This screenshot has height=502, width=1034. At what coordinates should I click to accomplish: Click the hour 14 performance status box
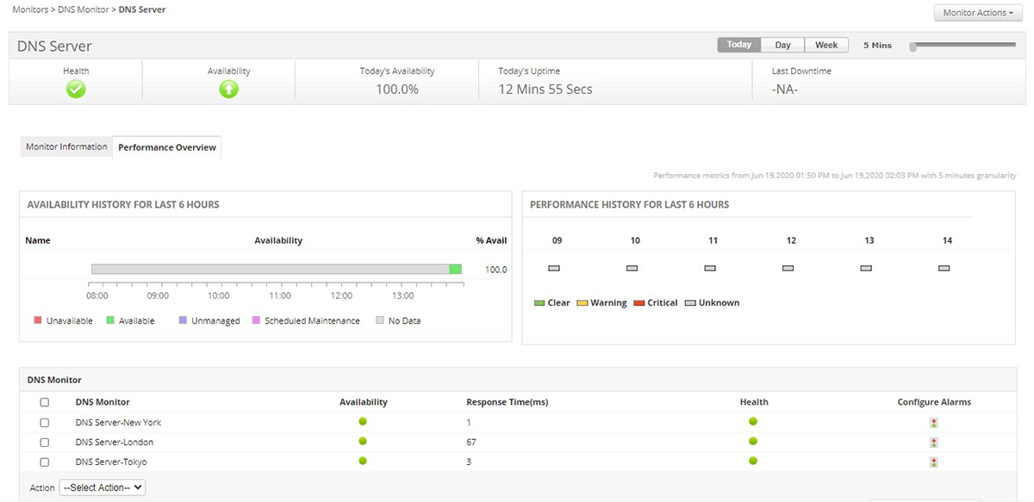click(944, 269)
